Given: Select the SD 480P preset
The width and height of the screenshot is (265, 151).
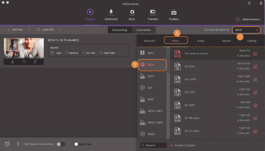Looking at the screenshot, I should pos(217,105).
